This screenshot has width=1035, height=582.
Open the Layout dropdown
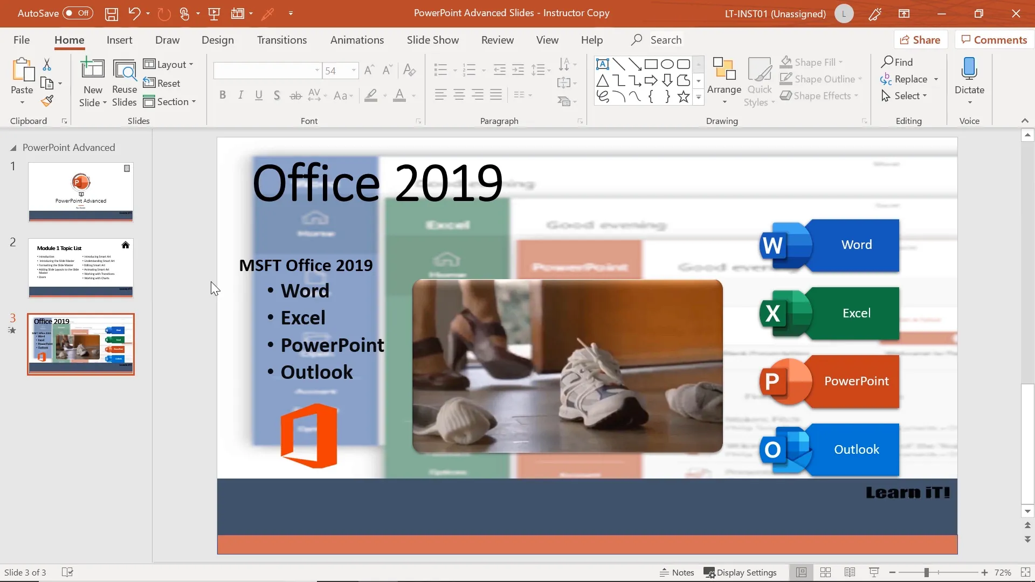coord(168,64)
